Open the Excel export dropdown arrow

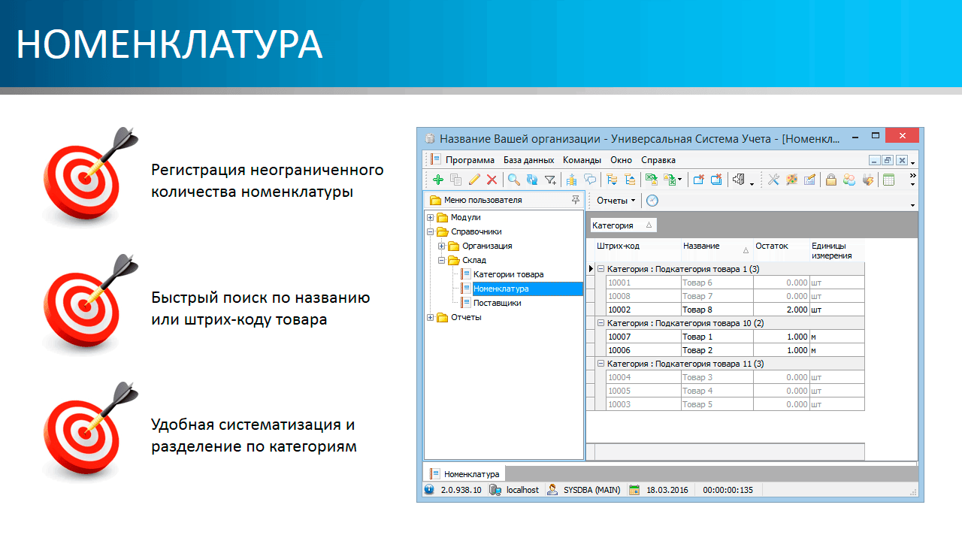tap(680, 180)
